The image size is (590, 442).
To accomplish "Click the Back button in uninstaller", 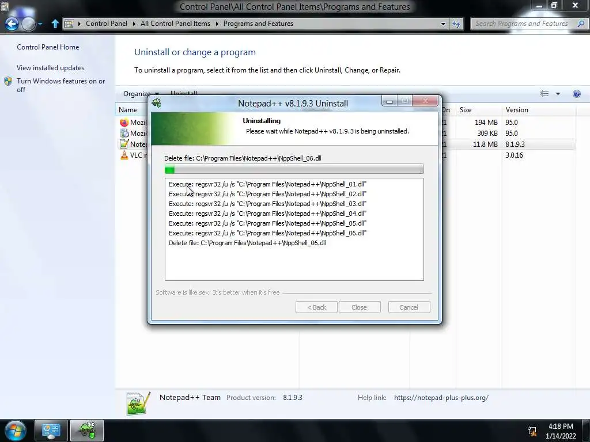I will click(x=316, y=307).
